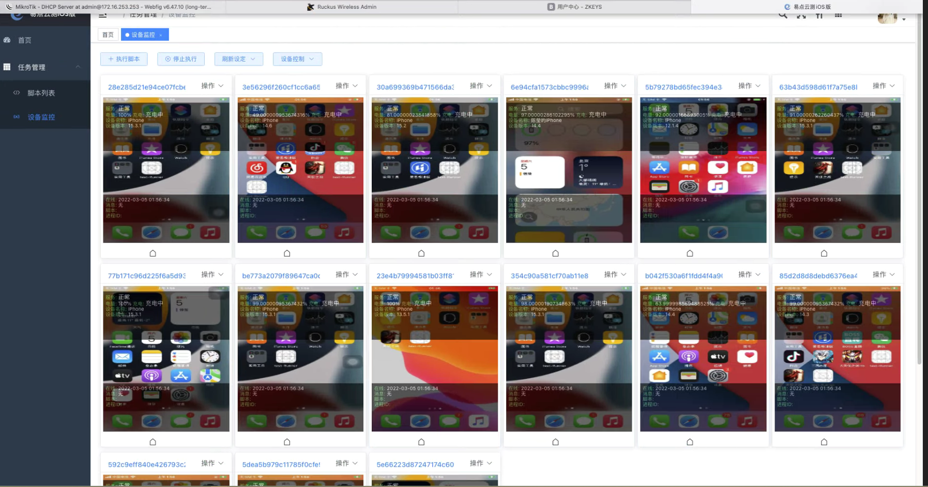Image resolution: width=928 pixels, height=487 pixels.
Task: Expand the 设备控制 dropdown button
Action: tap(297, 59)
